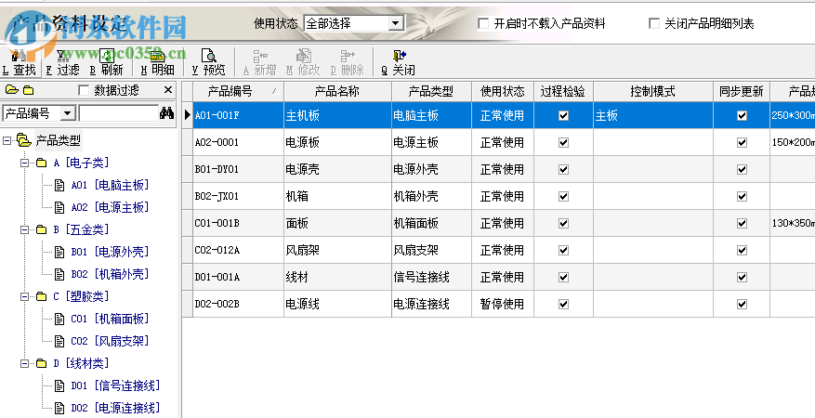Toggle 同步更新 checkbox for row B01-DY01
Screen dimensions: 815x418
(742, 169)
